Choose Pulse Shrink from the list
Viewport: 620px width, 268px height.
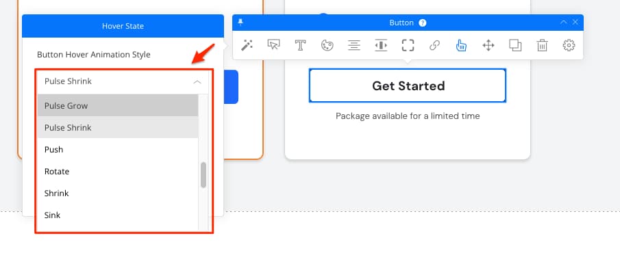[x=118, y=127]
